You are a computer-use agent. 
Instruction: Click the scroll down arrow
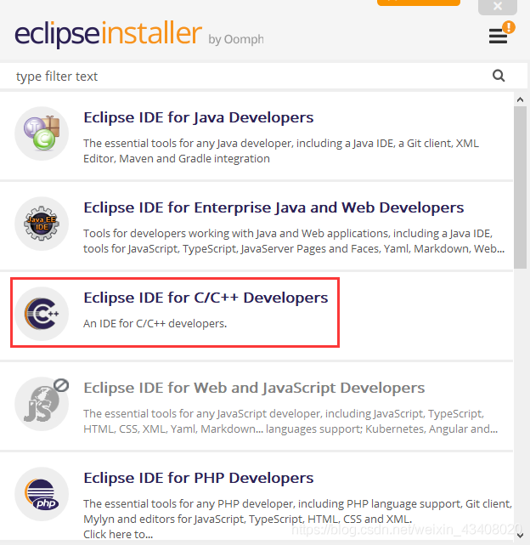(x=520, y=536)
